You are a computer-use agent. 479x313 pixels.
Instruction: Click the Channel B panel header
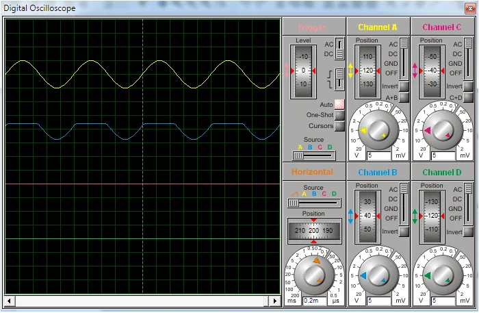pyautogui.click(x=378, y=173)
